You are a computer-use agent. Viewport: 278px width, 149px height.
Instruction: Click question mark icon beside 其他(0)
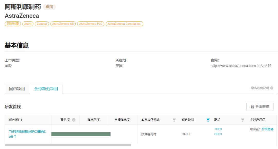74,120
